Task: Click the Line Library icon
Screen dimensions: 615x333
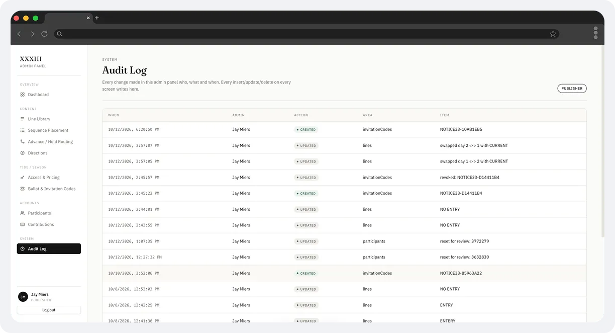Action: click(22, 119)
